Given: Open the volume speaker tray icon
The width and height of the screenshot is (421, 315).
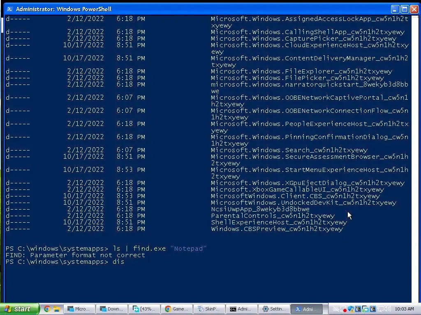Looking at the screenshot, I should click(x=388, y=309).
